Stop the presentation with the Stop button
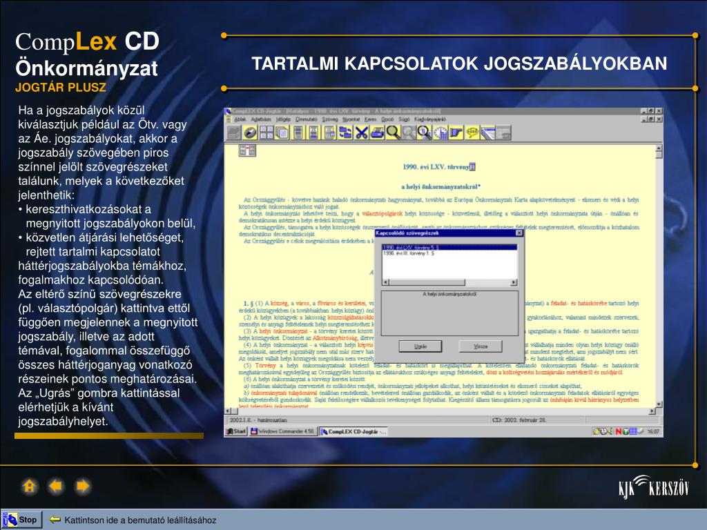This screenshot has width=707, height=530. pyautogui.click(x=22, y=520)
